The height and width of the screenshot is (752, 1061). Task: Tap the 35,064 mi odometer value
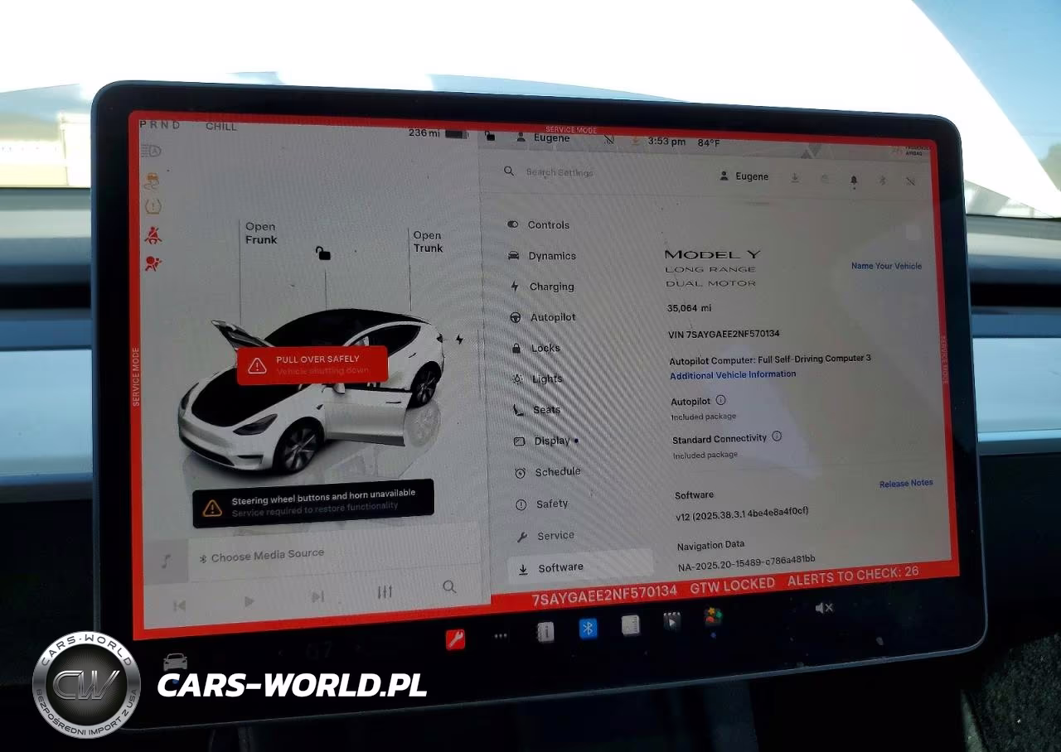tap(690, 308)
